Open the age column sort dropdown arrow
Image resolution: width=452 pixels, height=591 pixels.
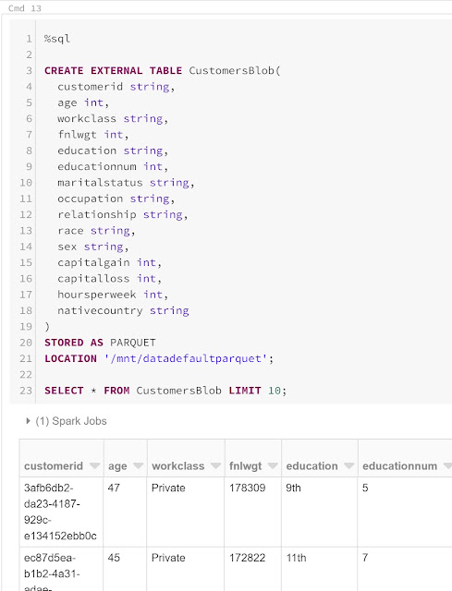[138, 465]
